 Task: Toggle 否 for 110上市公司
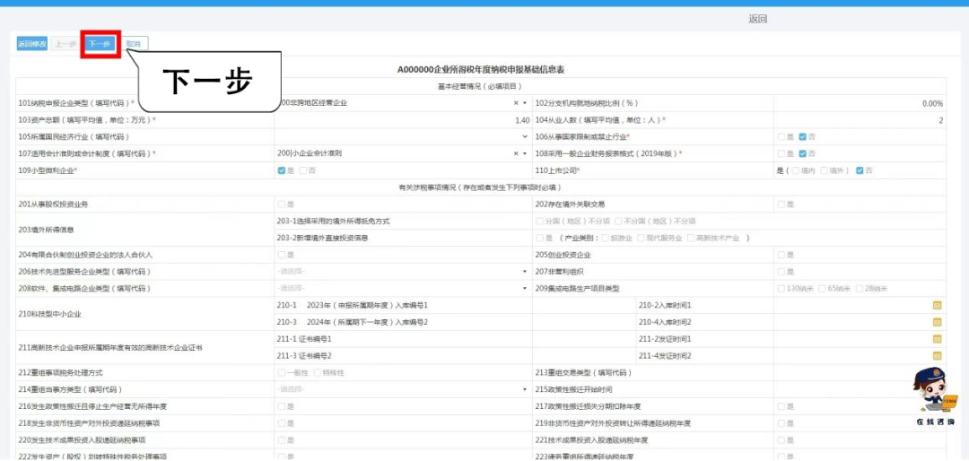pos(860,170)
